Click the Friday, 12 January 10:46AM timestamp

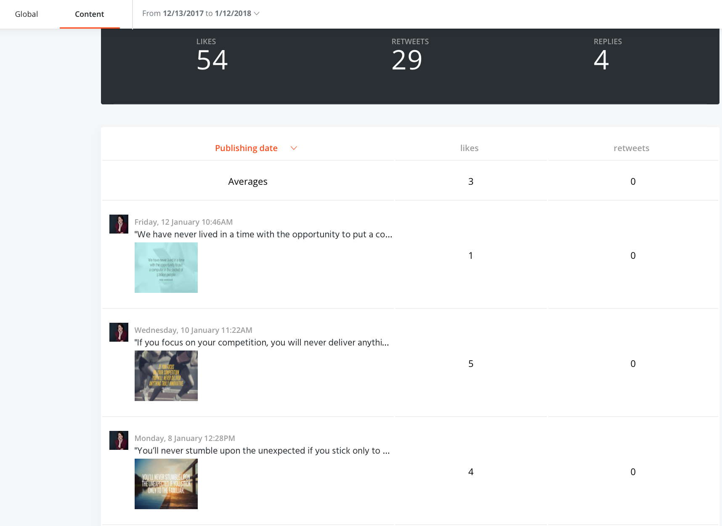tap(183, 222)
